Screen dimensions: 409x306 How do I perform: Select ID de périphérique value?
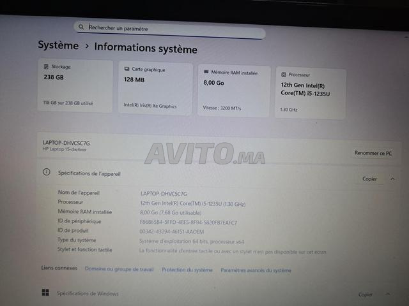pyautogui.click(x=188, y=222)
